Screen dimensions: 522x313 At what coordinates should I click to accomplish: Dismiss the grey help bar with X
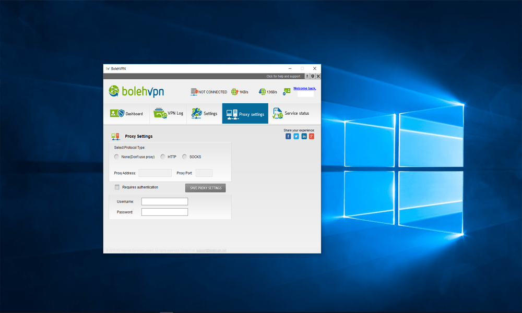pyautogui.click(x=318, y=76)
